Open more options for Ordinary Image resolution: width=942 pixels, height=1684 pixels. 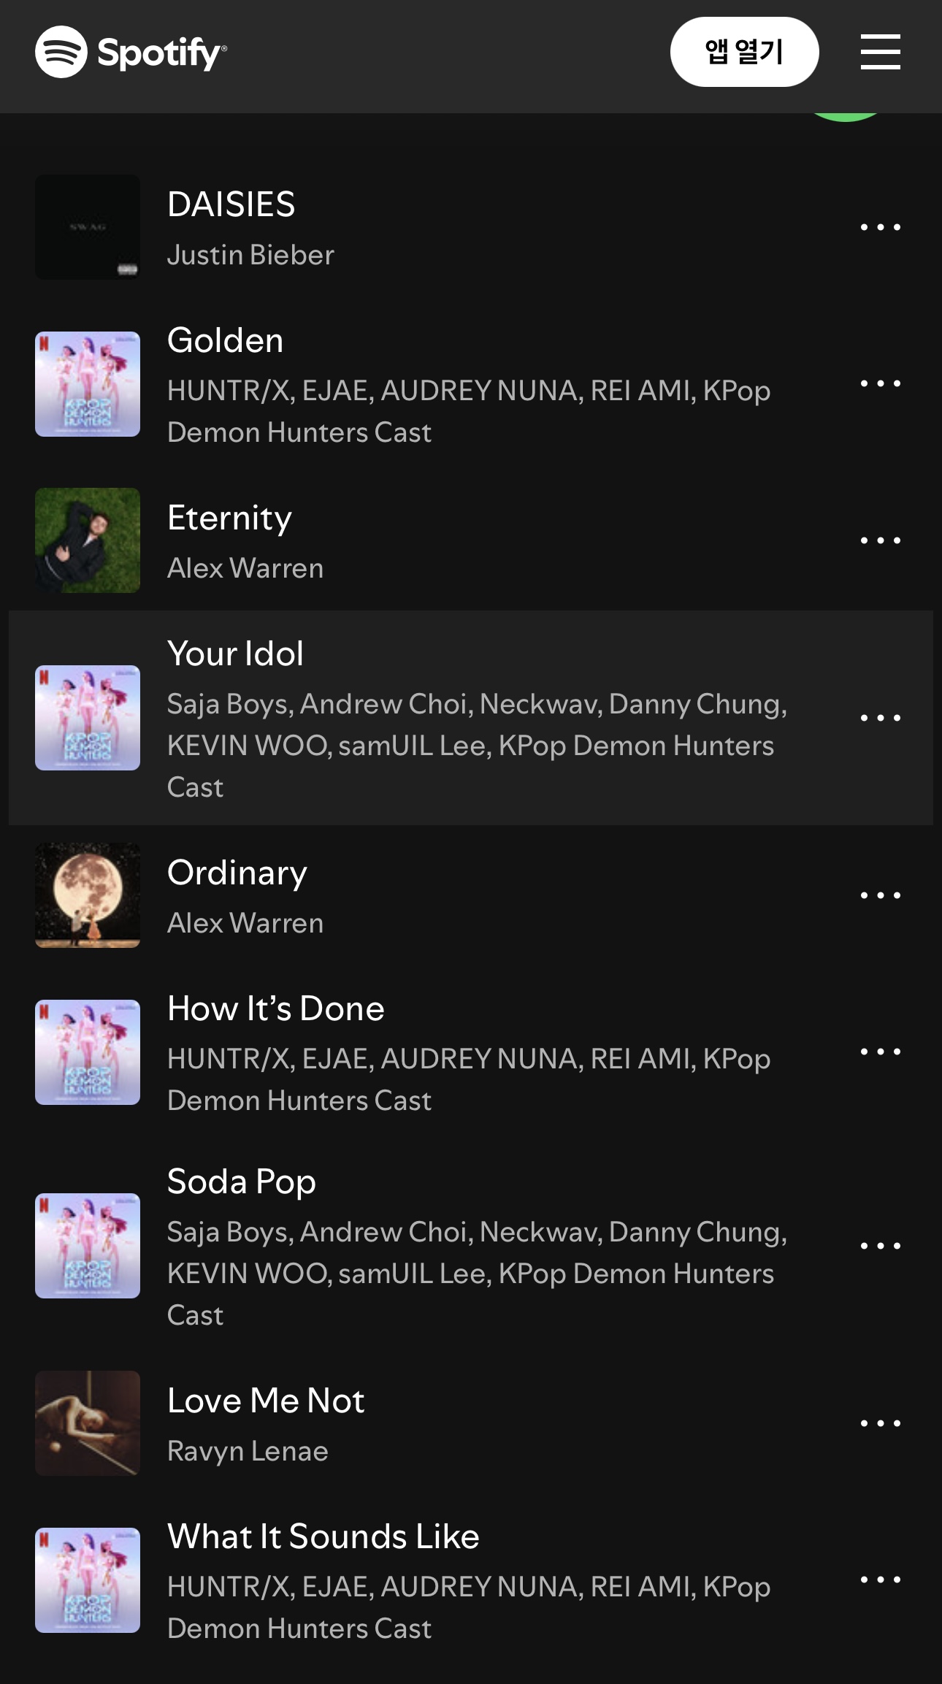pos(880,895)
